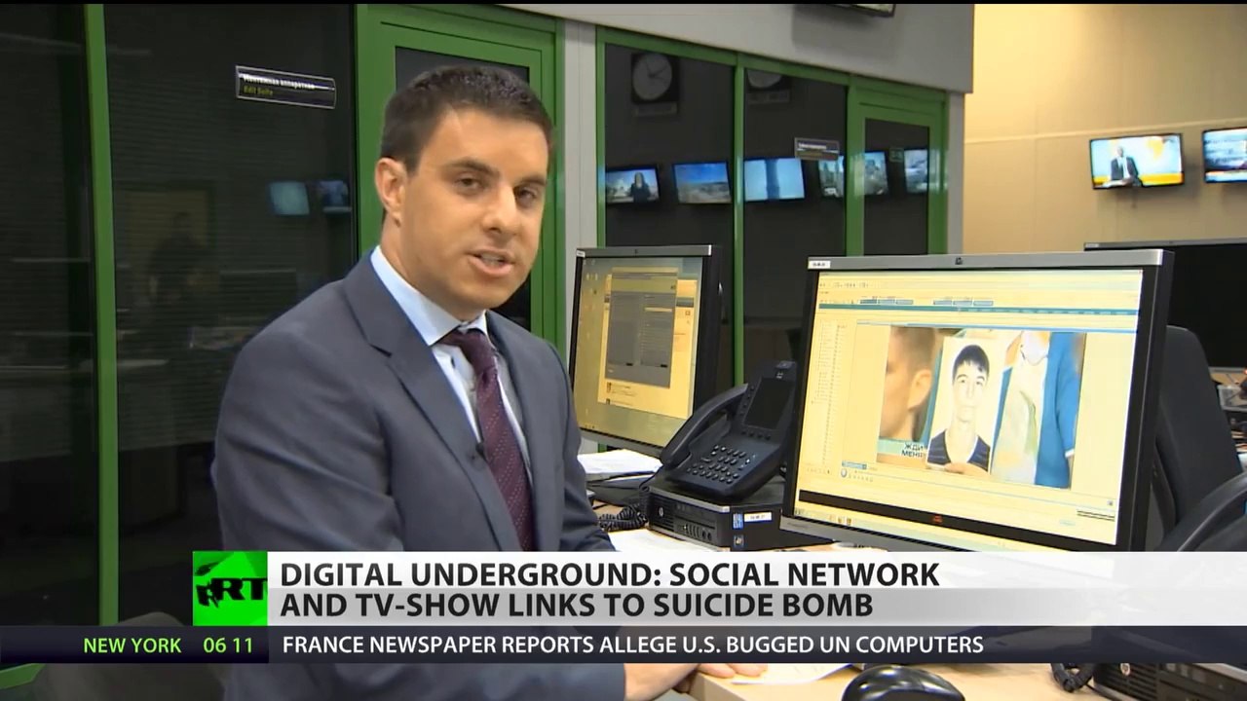Select the "Digital Underground" headline banner text

(x=610, y=589)
